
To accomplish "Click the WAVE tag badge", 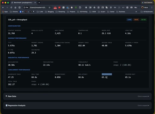I will point(136,20).
